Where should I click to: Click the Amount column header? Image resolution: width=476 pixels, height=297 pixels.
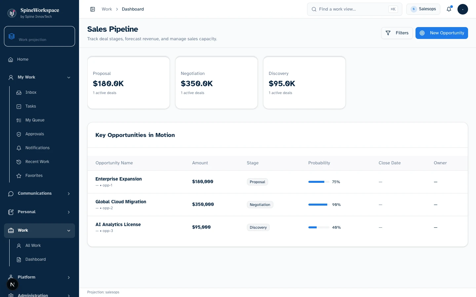[x=200, y=163]
